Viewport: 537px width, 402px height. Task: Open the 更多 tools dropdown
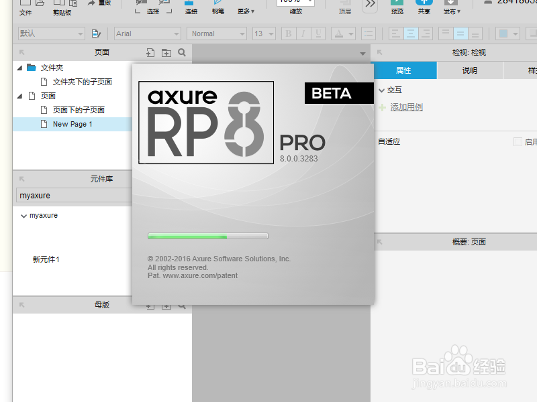click(x=246, y=11)
